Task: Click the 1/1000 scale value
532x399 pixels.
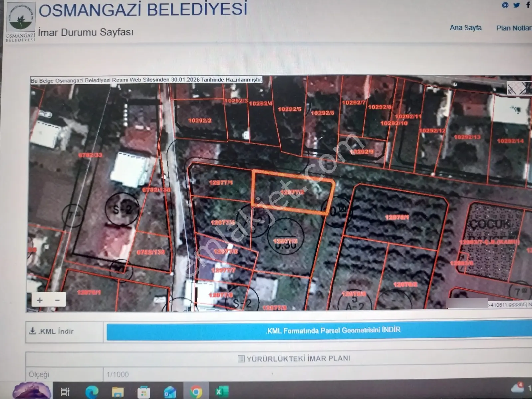Action: 117,375
